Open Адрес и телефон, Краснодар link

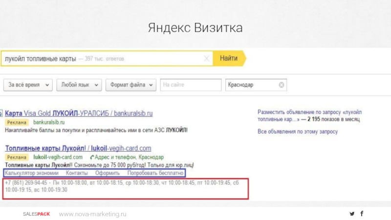[x=129, y=157]
